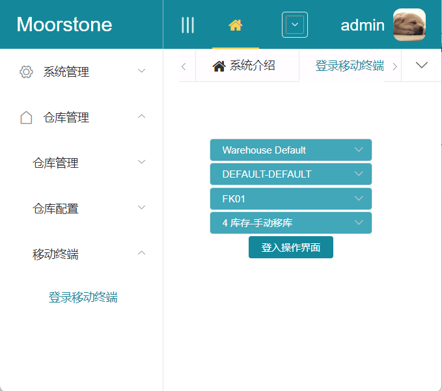Click the admin username label
Screen dimensions: 442x391
tap(363, 25)
